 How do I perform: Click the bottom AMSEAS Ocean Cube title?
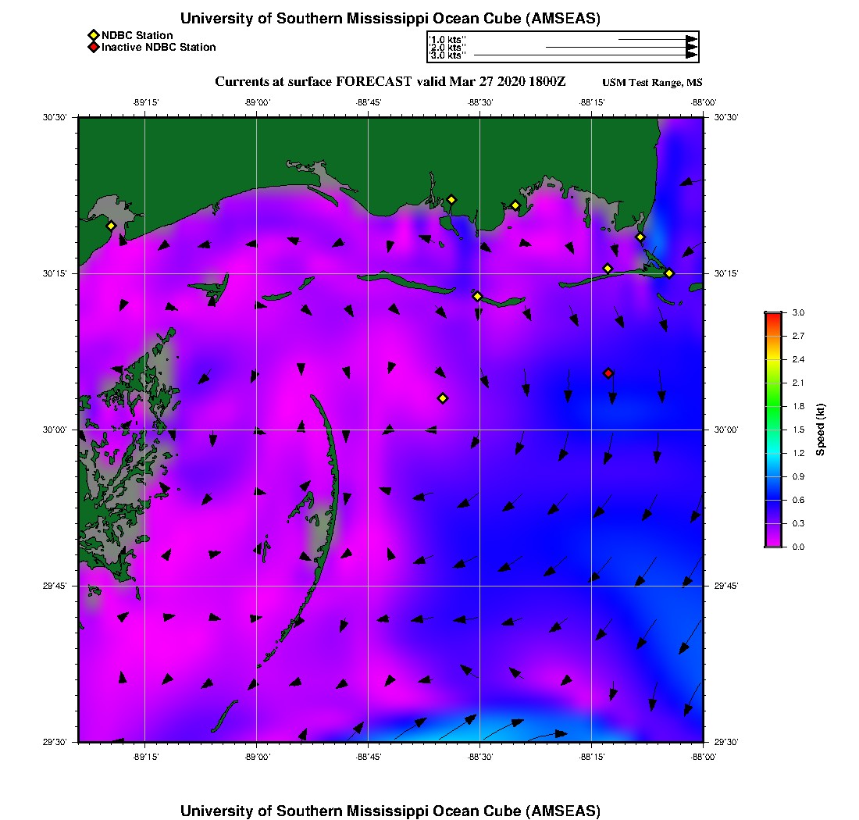(390, 810)
